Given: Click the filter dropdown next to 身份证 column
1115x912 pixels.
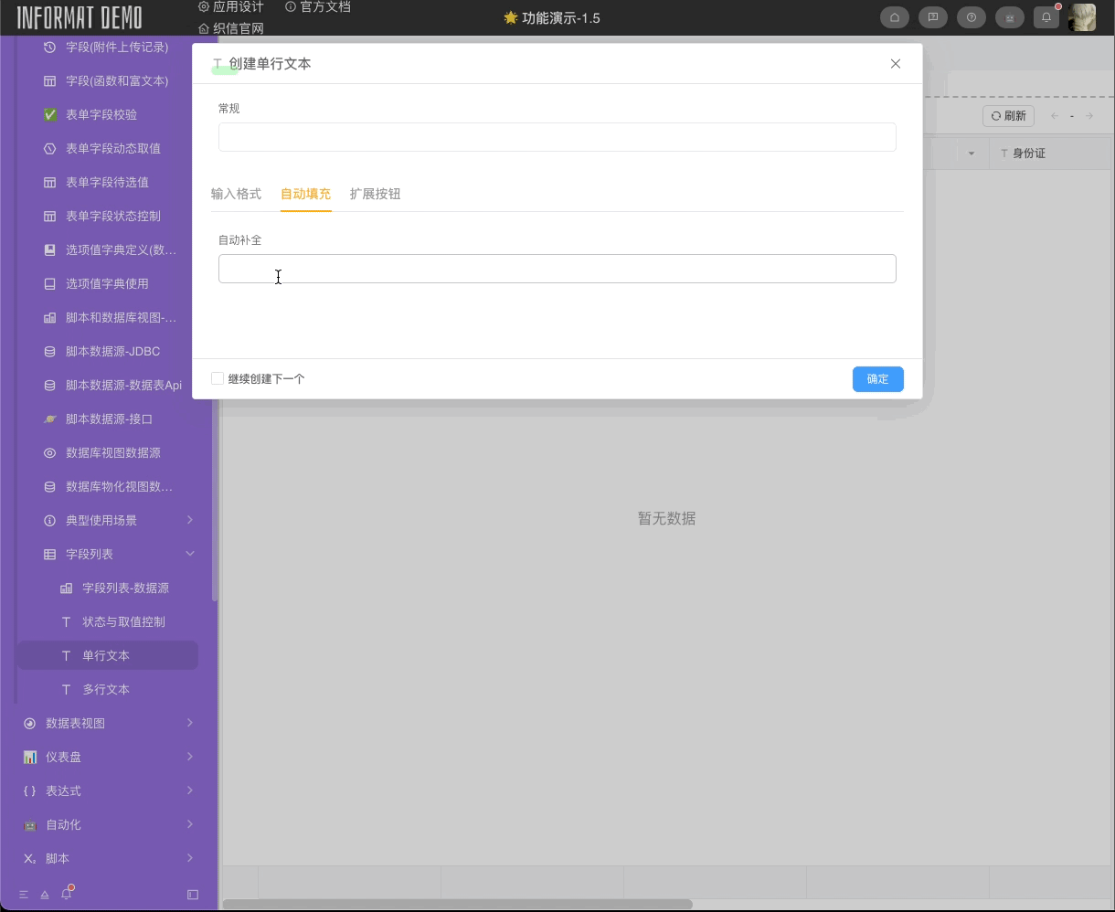Looking at the screenshot, I should [971, 154].
